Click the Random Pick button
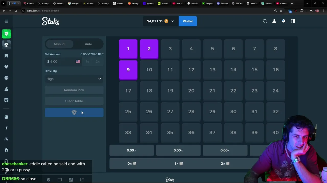This screenshot has height=183, width=327. click(x=74, y=90)
